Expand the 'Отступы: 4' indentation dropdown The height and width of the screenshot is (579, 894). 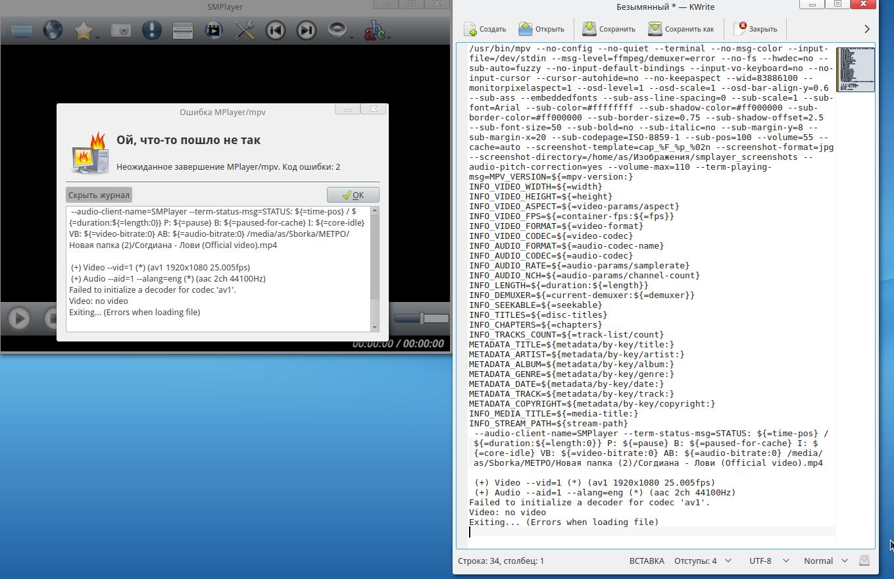tap(702, 561)
